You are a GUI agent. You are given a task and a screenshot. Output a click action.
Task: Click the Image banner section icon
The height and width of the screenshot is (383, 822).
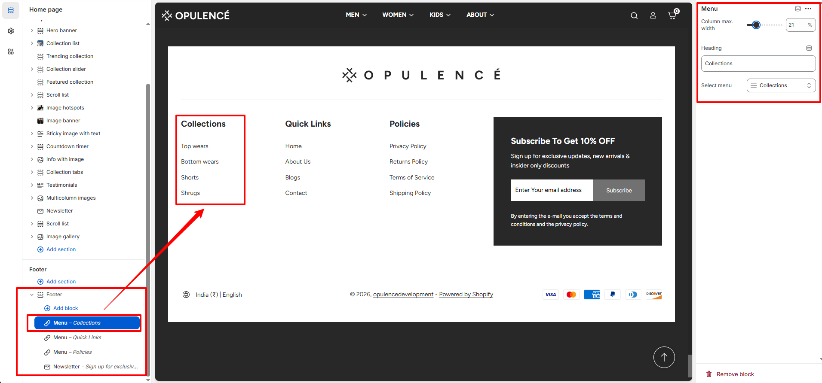[x=40, y=121]
